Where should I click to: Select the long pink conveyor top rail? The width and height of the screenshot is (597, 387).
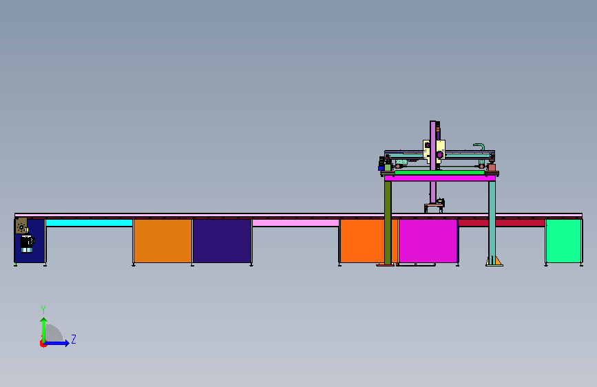click(x=298, y=216)
